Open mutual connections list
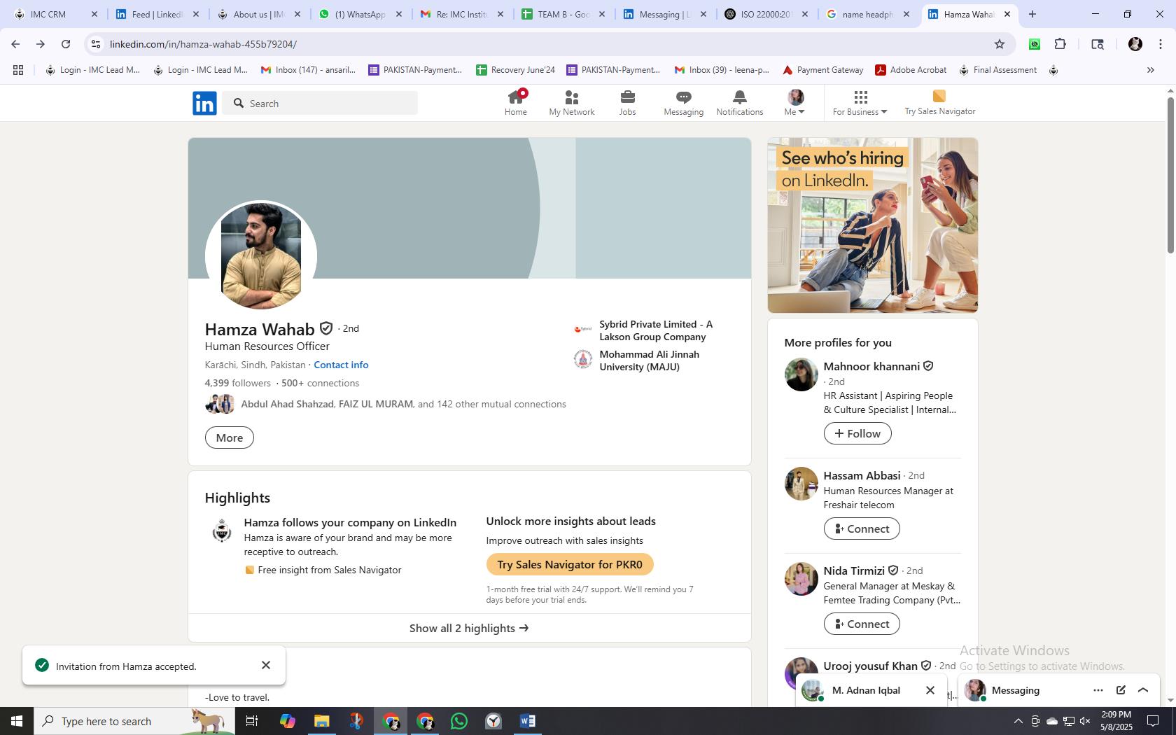 (403, 404)
